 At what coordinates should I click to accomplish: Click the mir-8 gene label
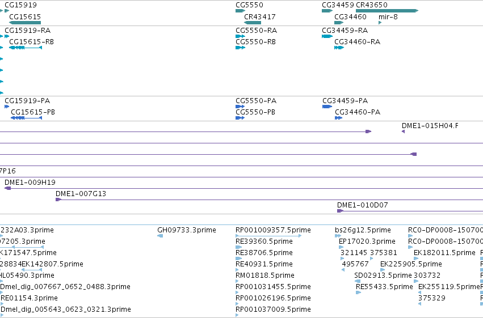pyautogui.click(x=388, y=17)
